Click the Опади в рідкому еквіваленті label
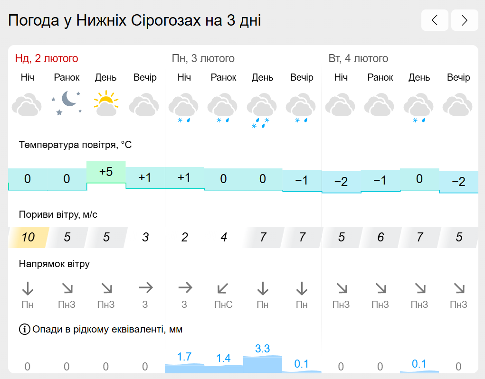Image resolution: width=485 pixels, height=379 pixels. pos(107,329)
